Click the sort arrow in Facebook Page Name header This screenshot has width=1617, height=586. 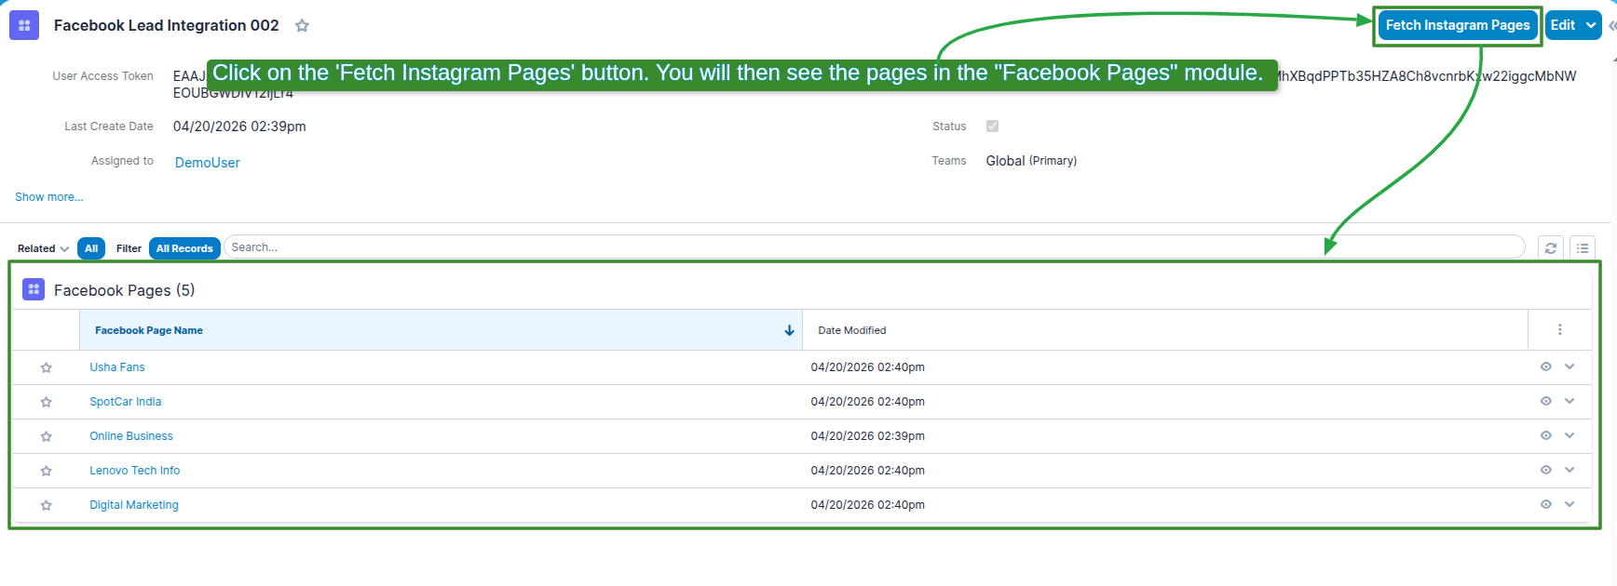(789, 330)
